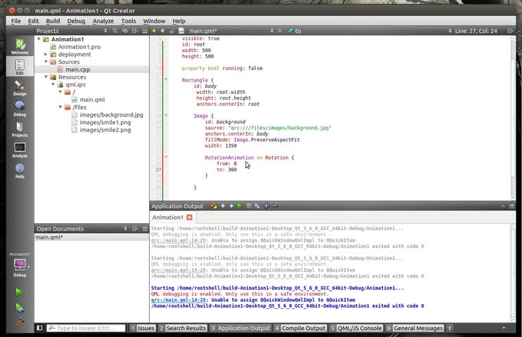This screenshot has height=337, width=522.
Task: Build project with hammer icon
Action: tap(19, 322)
